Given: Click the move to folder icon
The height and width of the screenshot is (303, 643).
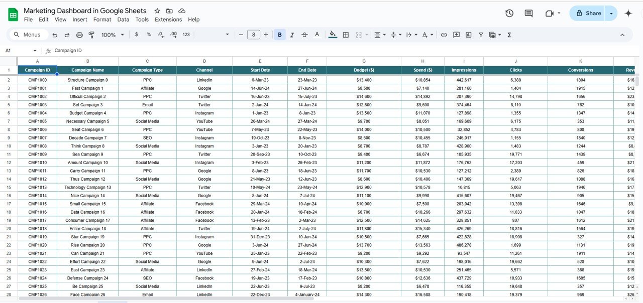Looking at the screenshot, I should coord(169,11).
